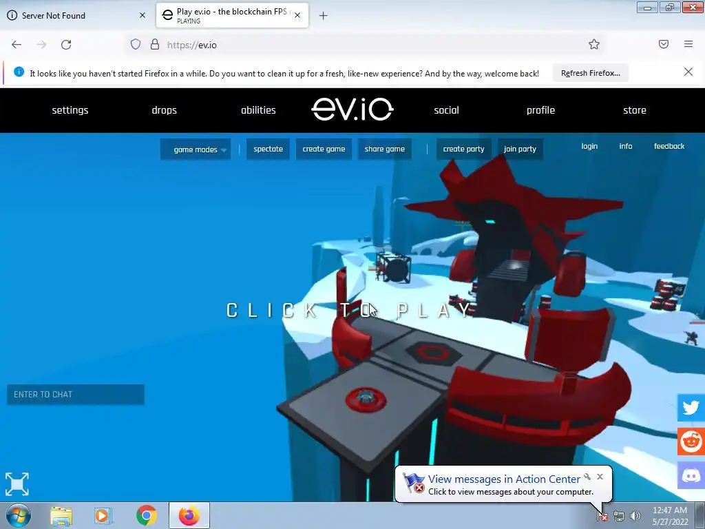Open Firefox application menu
This screenshot has width=705, height=529.
click(688, 44)
